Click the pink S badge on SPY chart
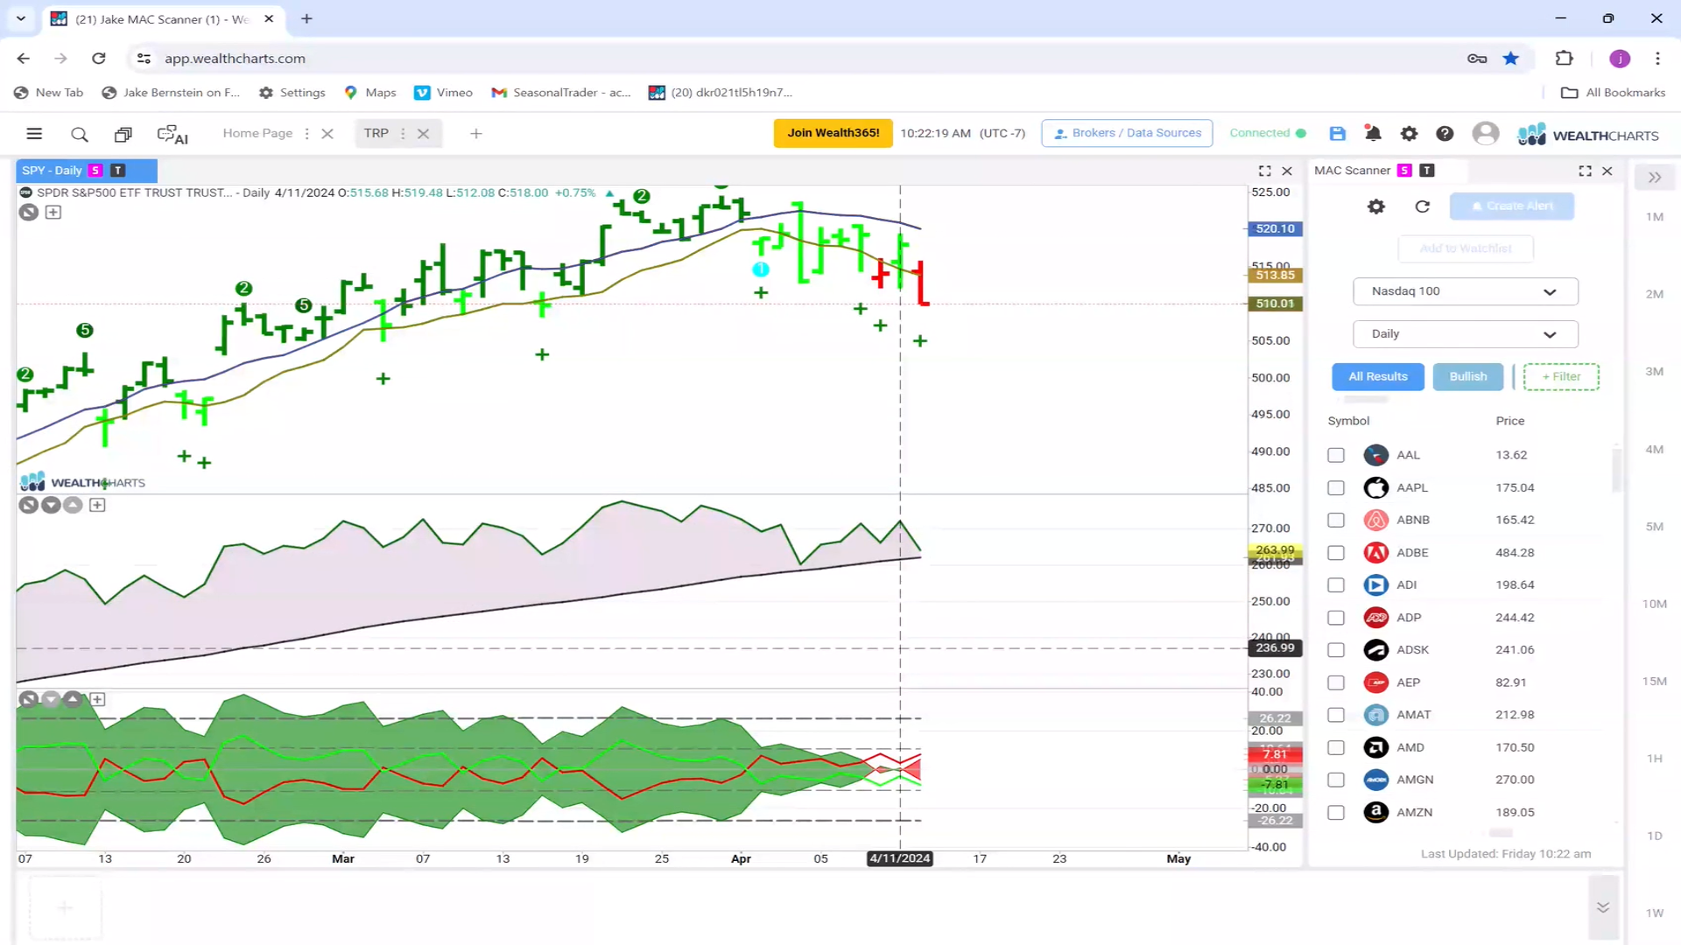This screenshot has height=945, width=1681. coord(95,171)
